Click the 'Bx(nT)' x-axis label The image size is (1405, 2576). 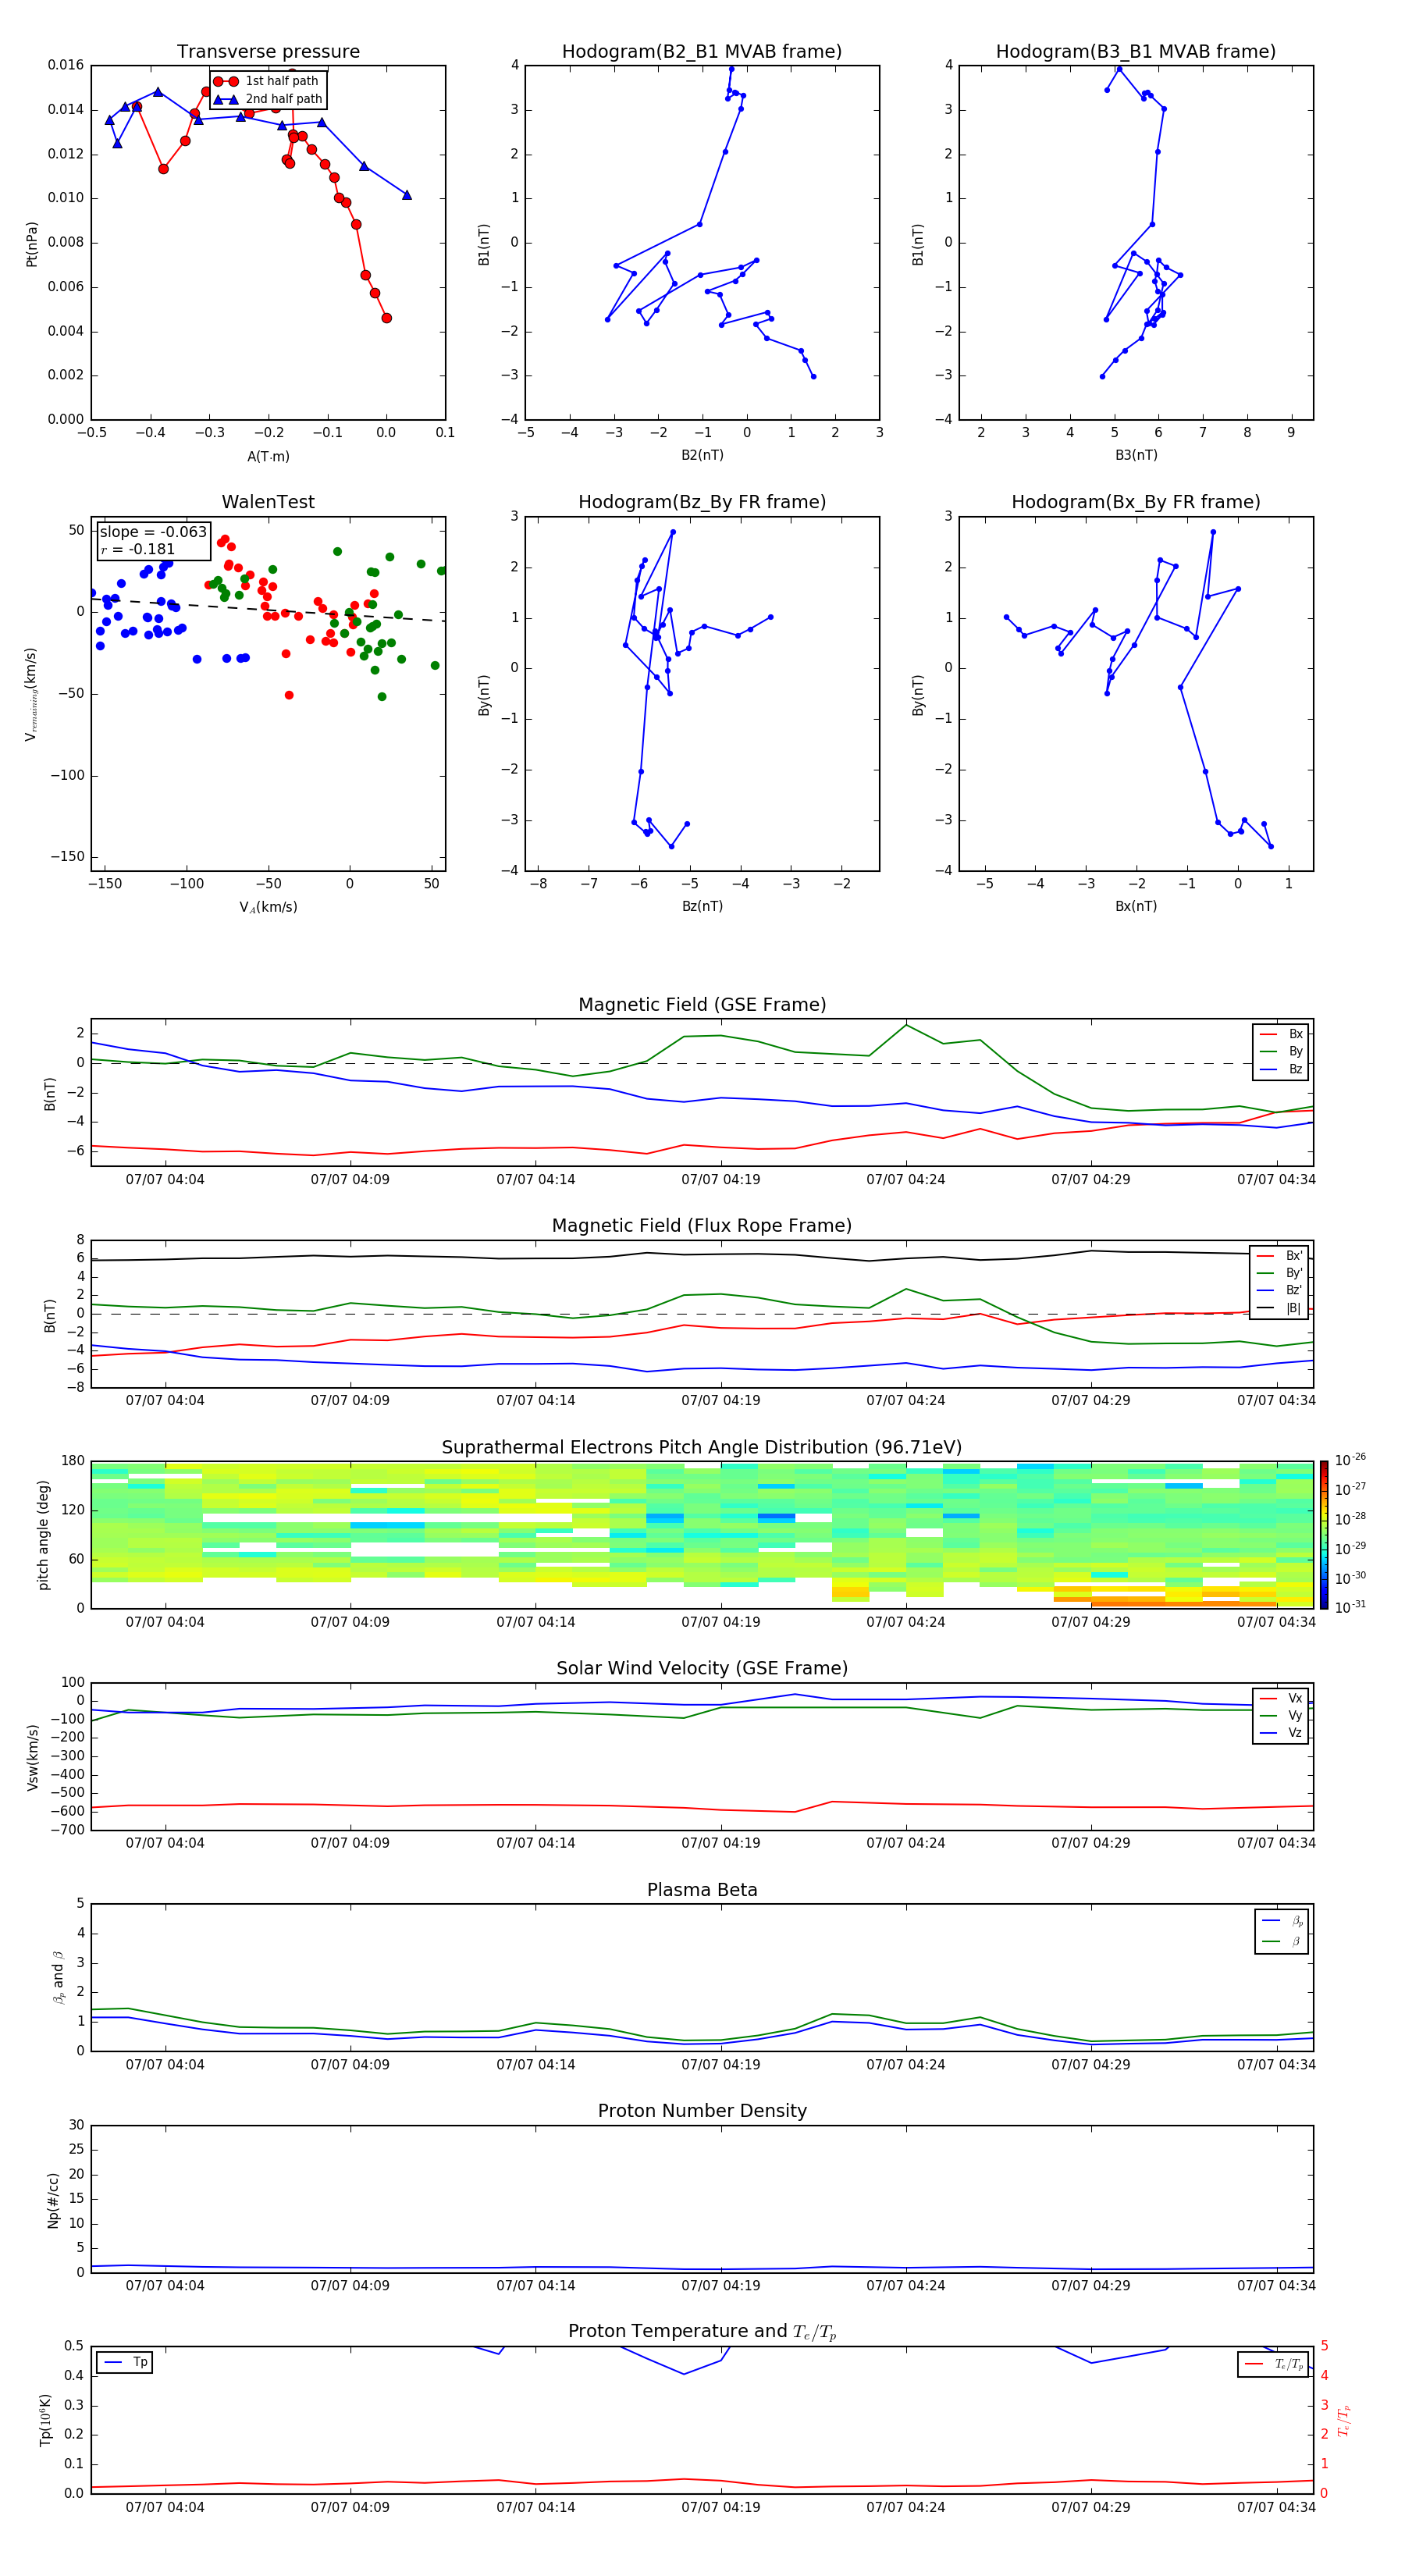click(1136, 906)
